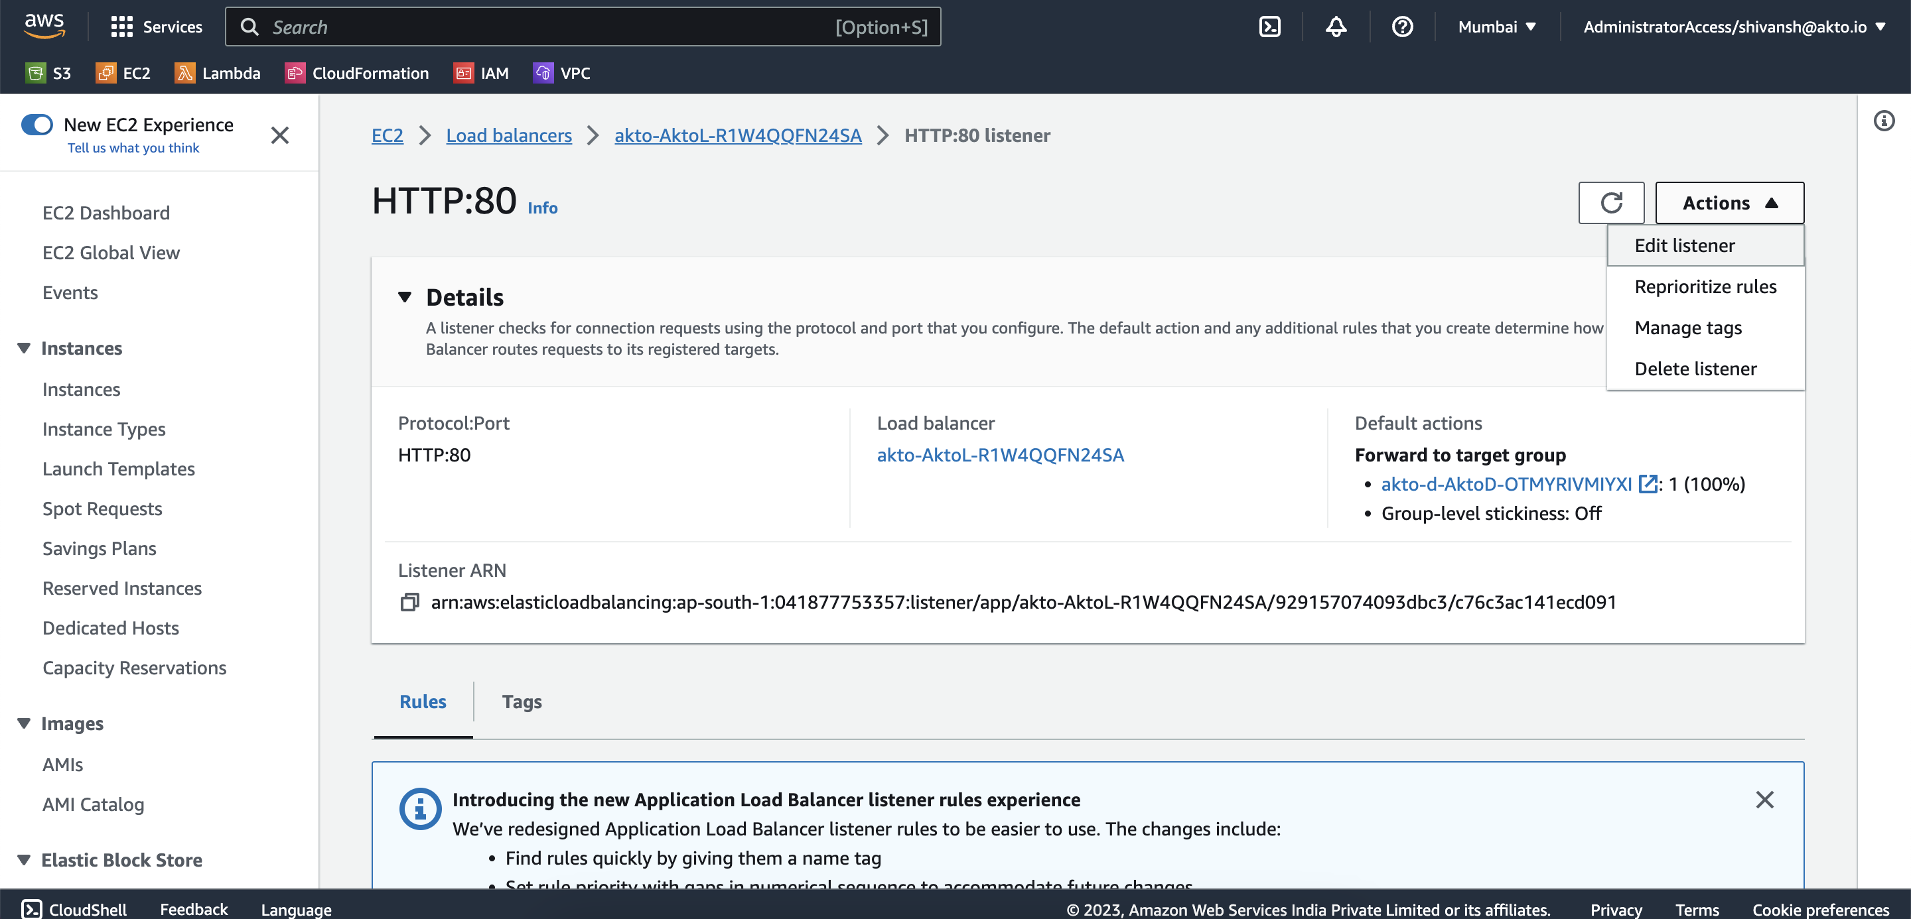Copy the Listener ARN
1911x919 pixels.
pyautogui.click(x=409, y=602)
